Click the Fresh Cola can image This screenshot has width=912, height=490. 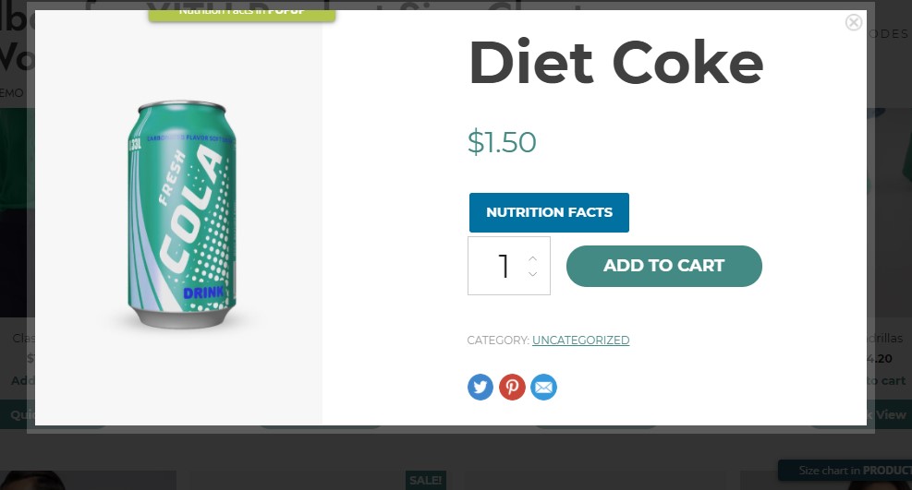pyautogui.click(x=182, y=215)
